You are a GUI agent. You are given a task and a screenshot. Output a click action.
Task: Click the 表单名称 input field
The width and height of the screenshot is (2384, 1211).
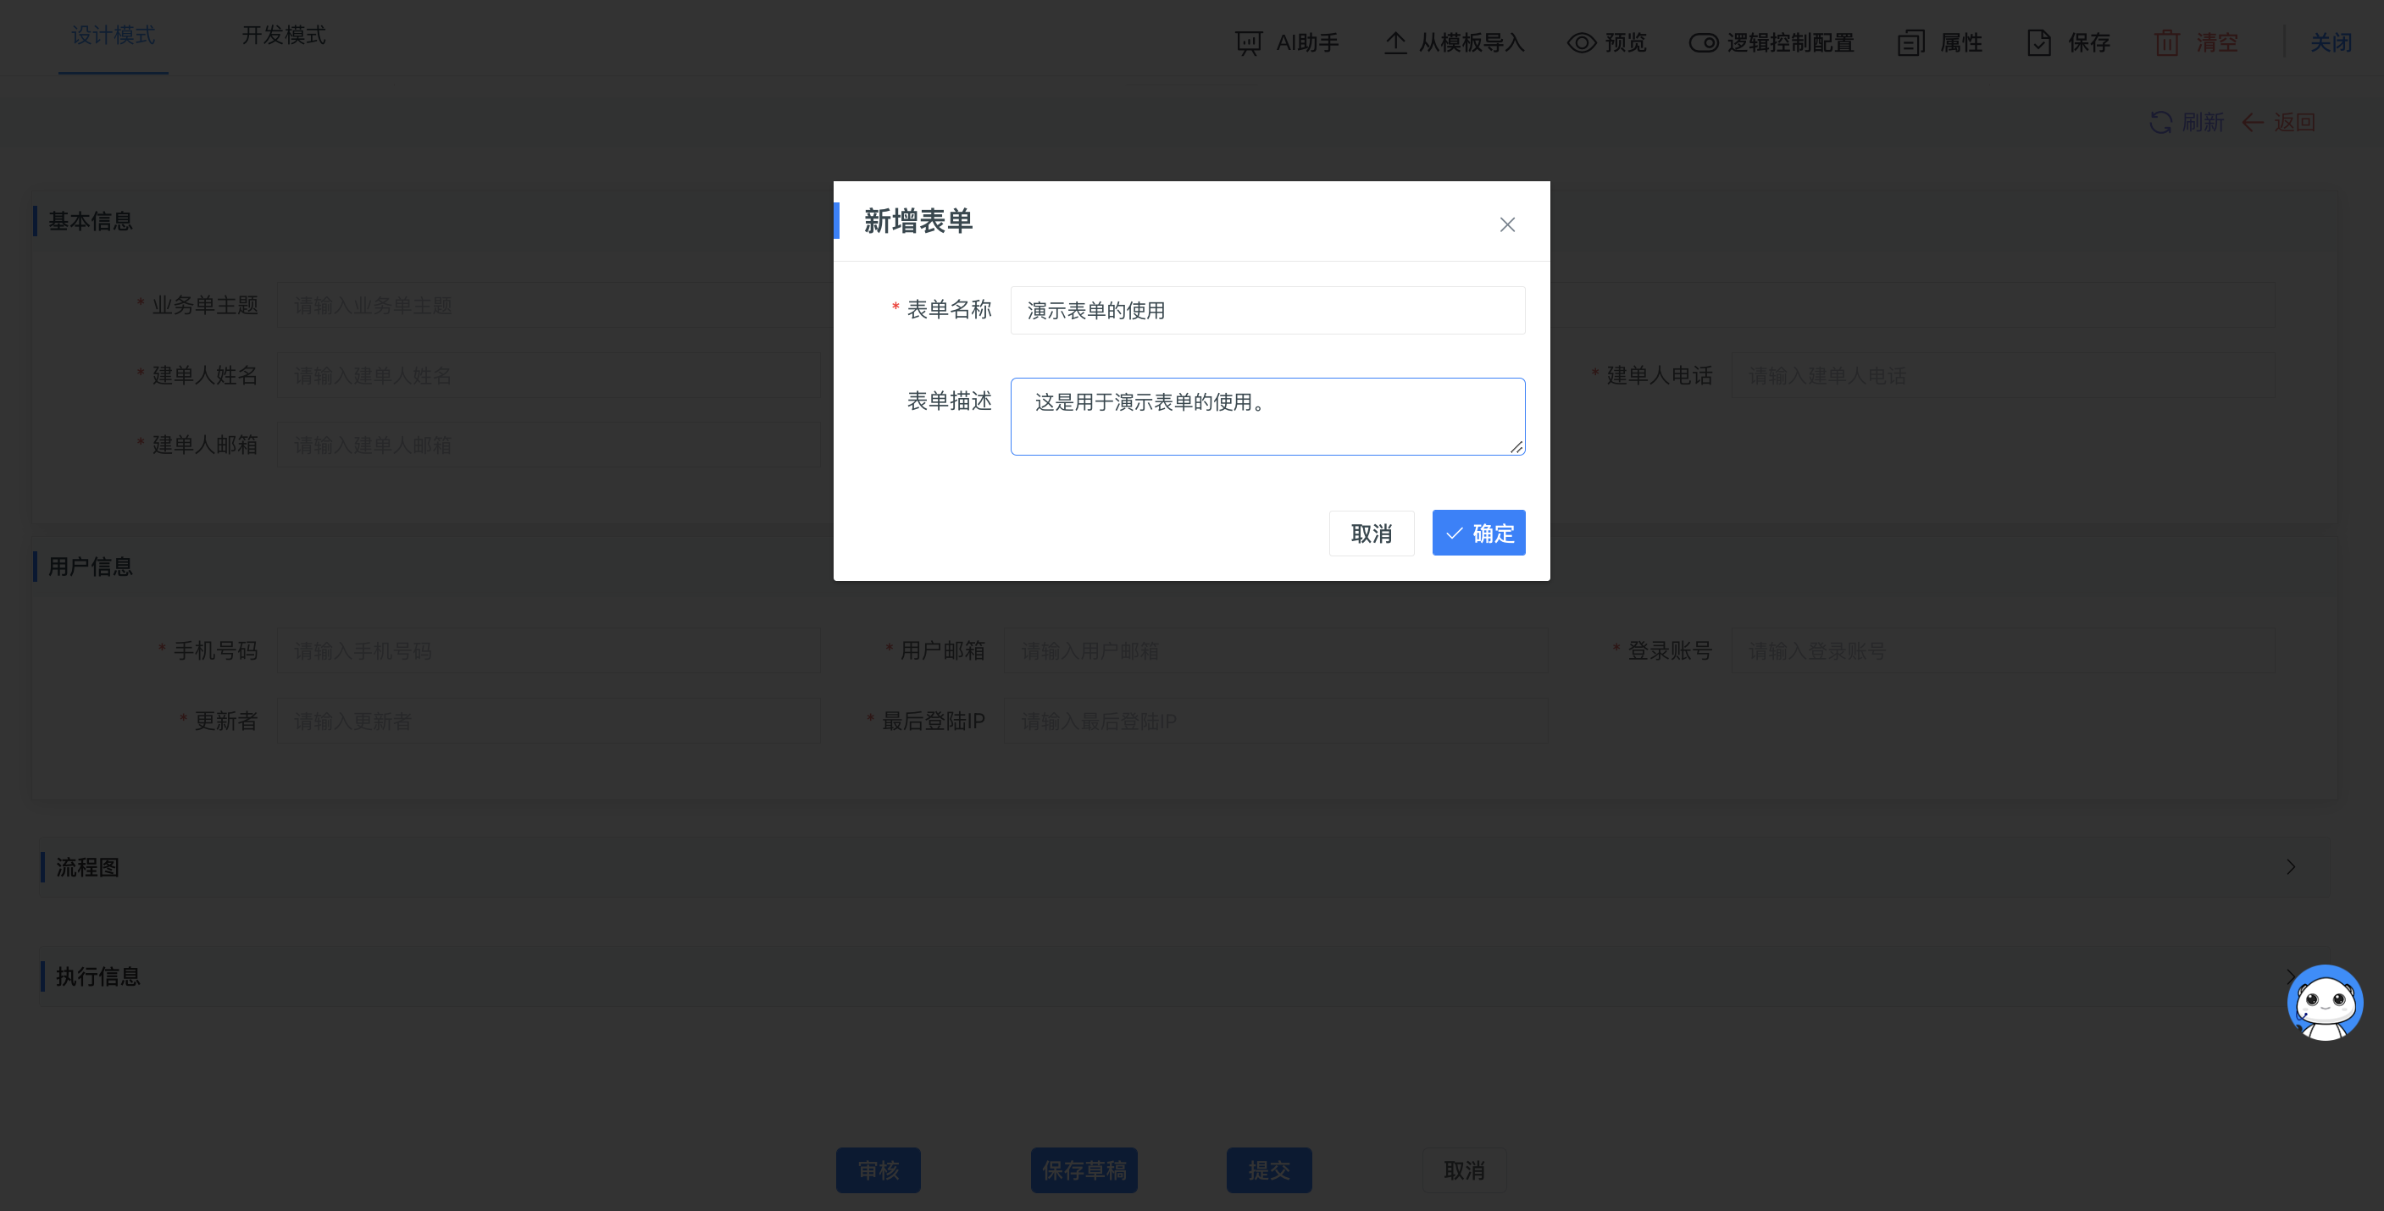point(1268,310)
